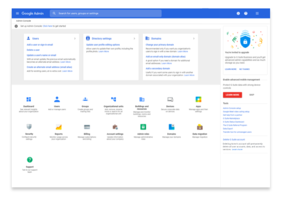Image resolution: width=281 pixels, height=203 pixels.
Task: Open Organizational units icon
Action: [x=113, y=99]
